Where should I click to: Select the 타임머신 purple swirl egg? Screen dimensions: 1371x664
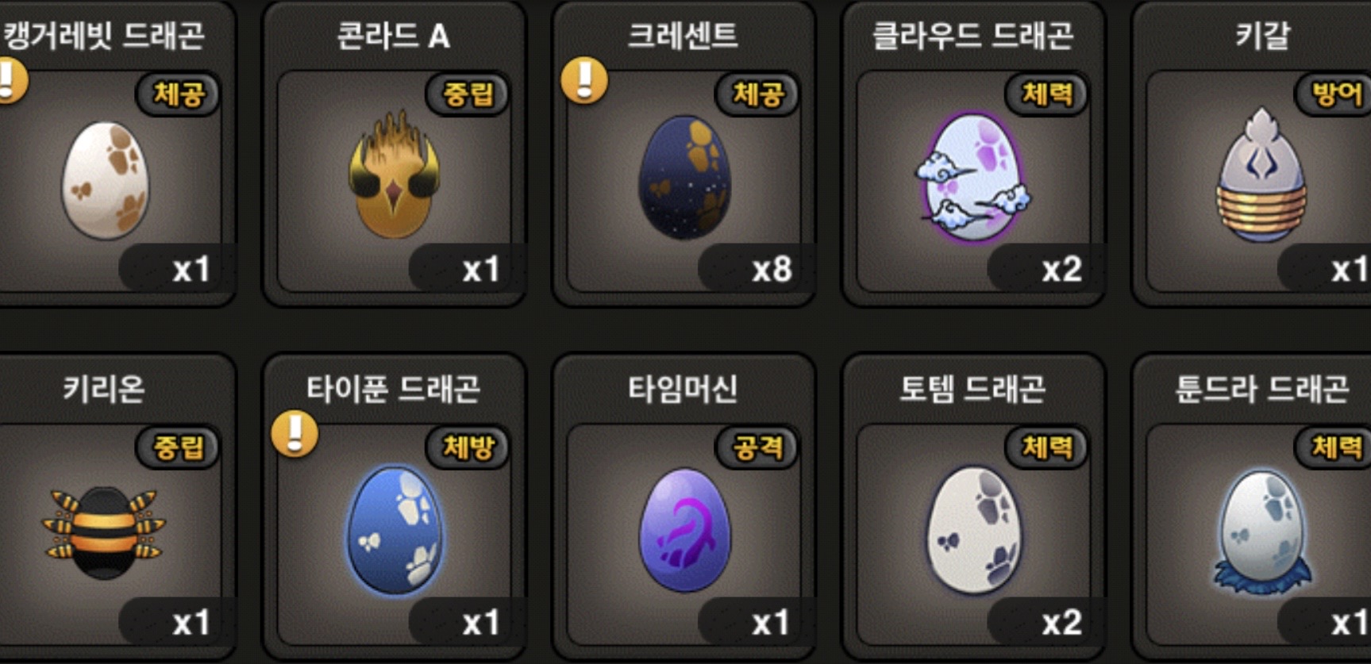[x=684, y=531]
